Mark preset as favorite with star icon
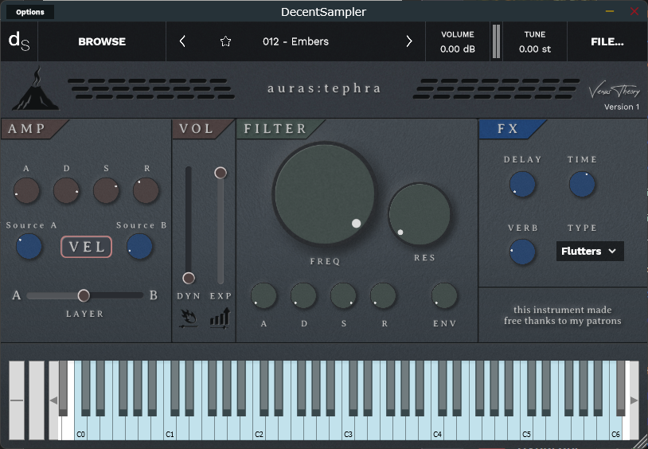Screen dimensions: 648x449 coord(225,41)
